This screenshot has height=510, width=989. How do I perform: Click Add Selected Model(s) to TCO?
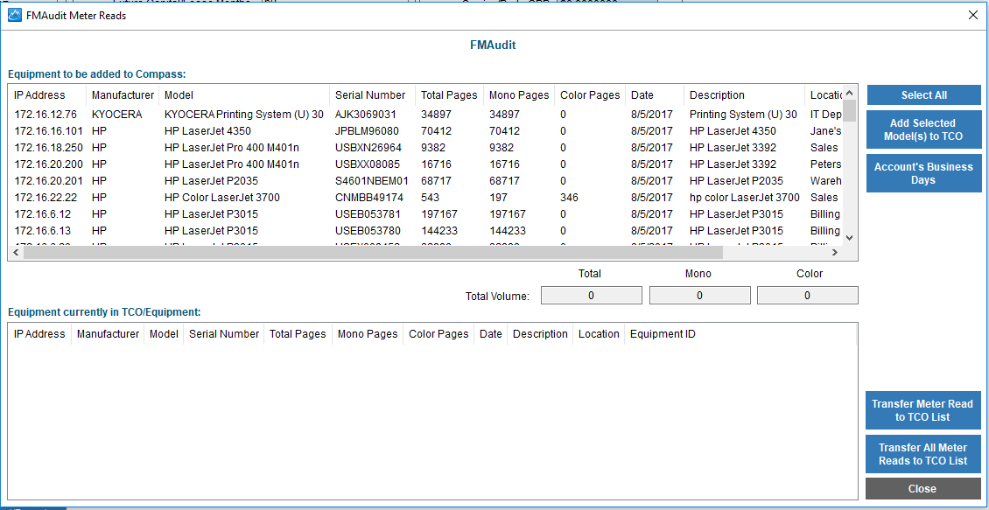(924, 129)
